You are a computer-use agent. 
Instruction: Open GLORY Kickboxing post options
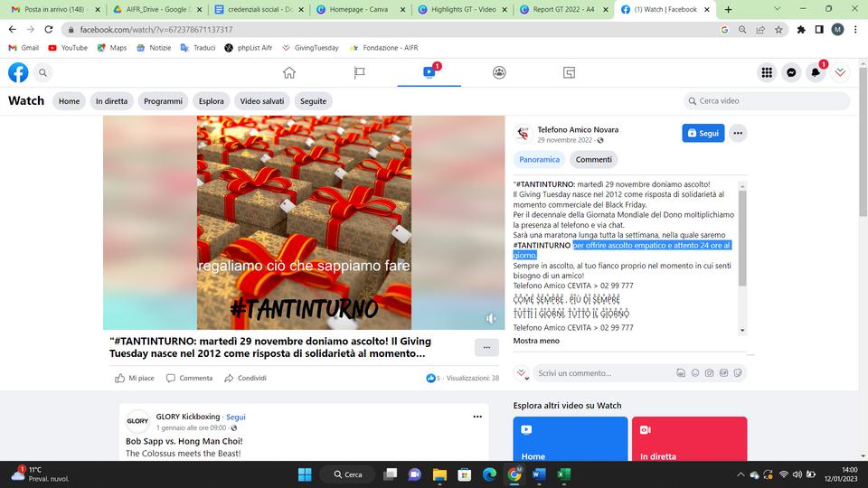[477, 417]
